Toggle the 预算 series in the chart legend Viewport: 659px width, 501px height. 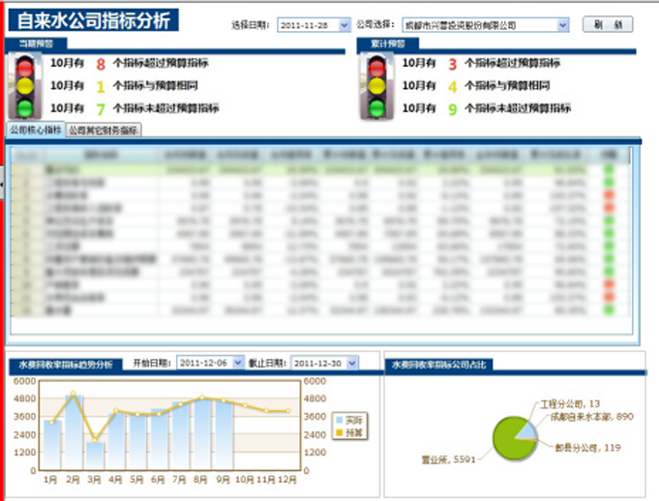point(349,433)
